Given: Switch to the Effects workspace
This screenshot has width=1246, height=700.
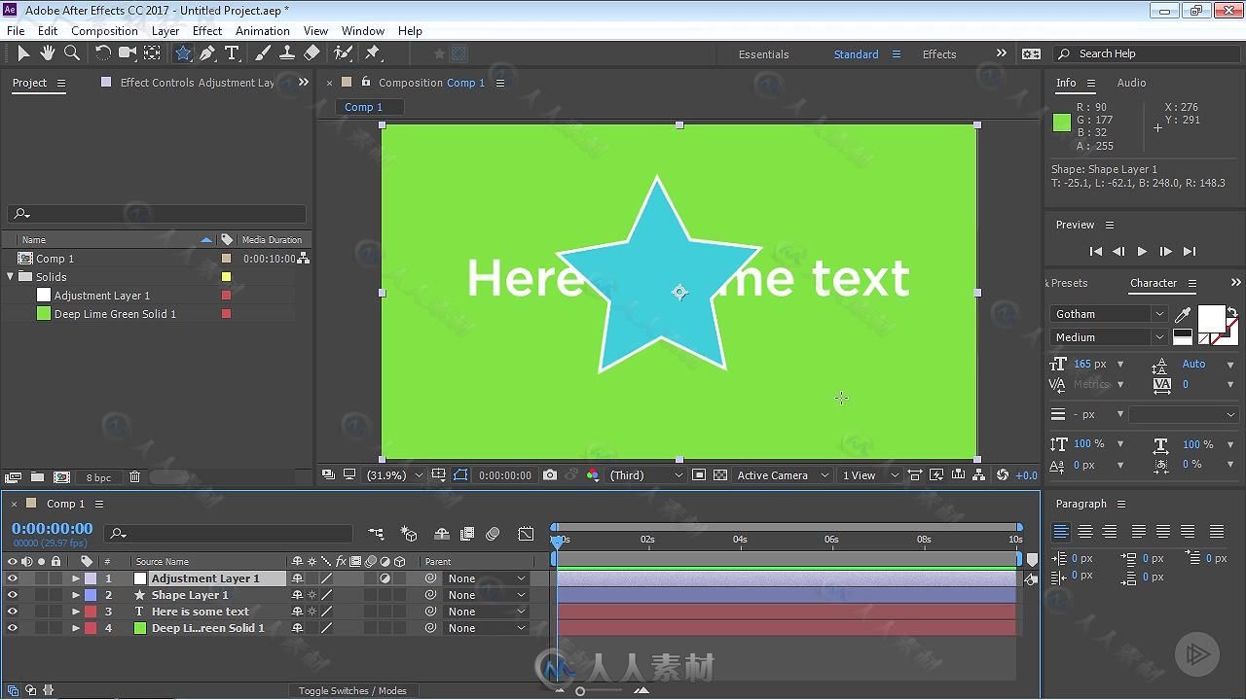Looking at the screenshot, I should pos(939,54).
